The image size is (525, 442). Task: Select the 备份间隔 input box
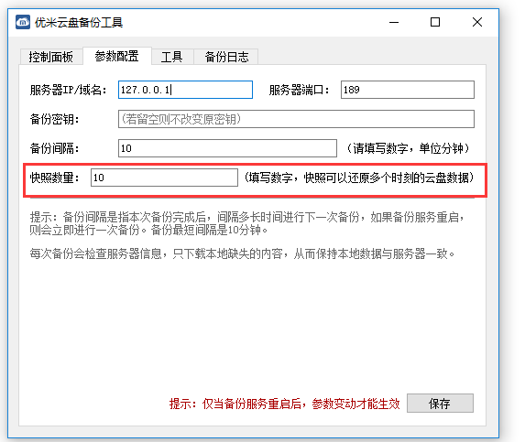(x=227, y=148)
